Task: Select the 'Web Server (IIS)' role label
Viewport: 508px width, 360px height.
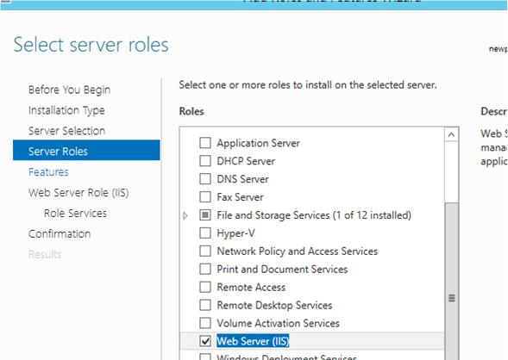Action: [x=253, y=341]
